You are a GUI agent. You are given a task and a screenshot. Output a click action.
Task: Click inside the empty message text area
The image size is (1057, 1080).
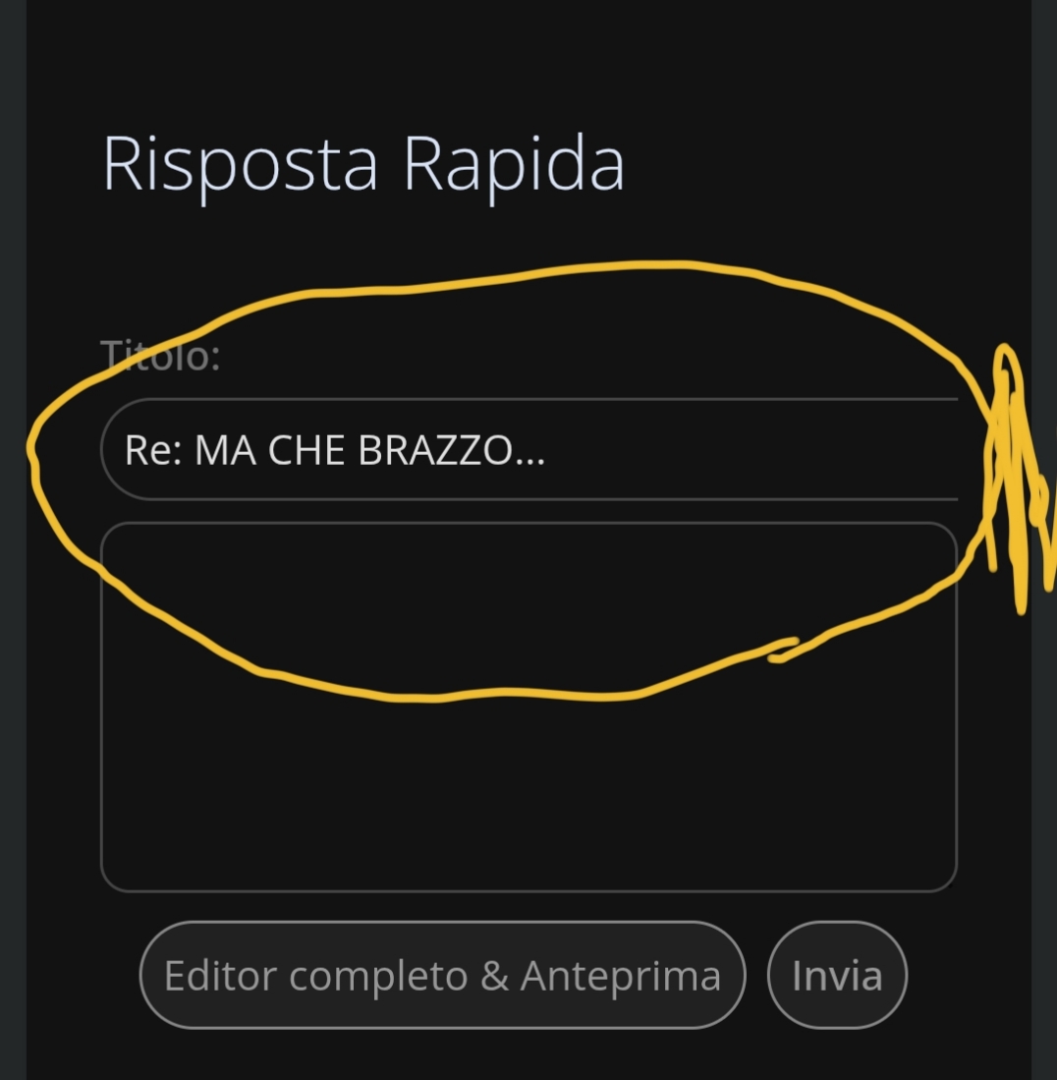point(528,708)
